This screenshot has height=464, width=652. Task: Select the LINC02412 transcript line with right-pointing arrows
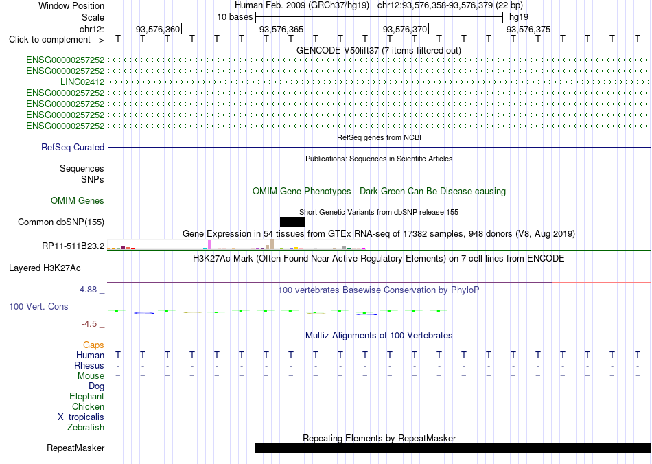tap(380, 82)
